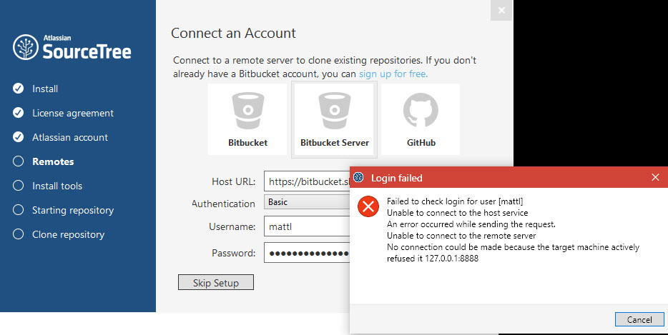Screen dimensions: 668x335
Task: Click the Atlassian account step checkmark
Action: click(x=19, y=137)
